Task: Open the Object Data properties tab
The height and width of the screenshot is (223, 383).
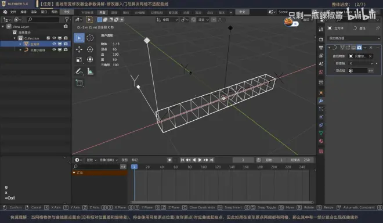Action: [321, 133]
